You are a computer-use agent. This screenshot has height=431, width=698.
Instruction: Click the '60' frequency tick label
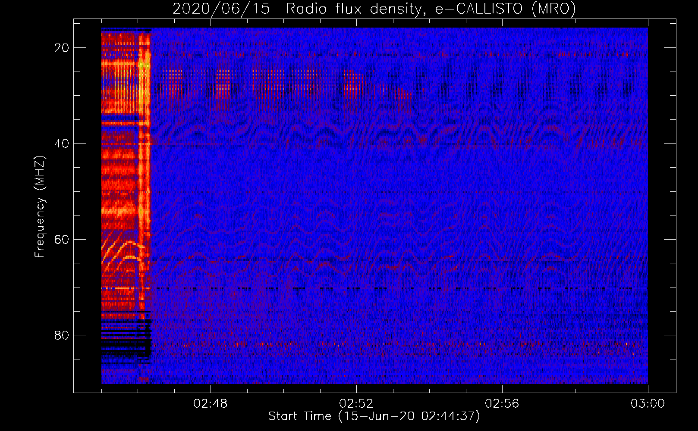click(62, 239)
